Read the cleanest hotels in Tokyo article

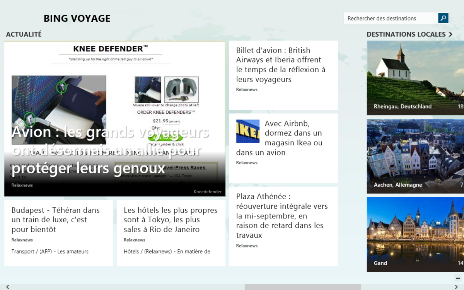tap(171, 233)
